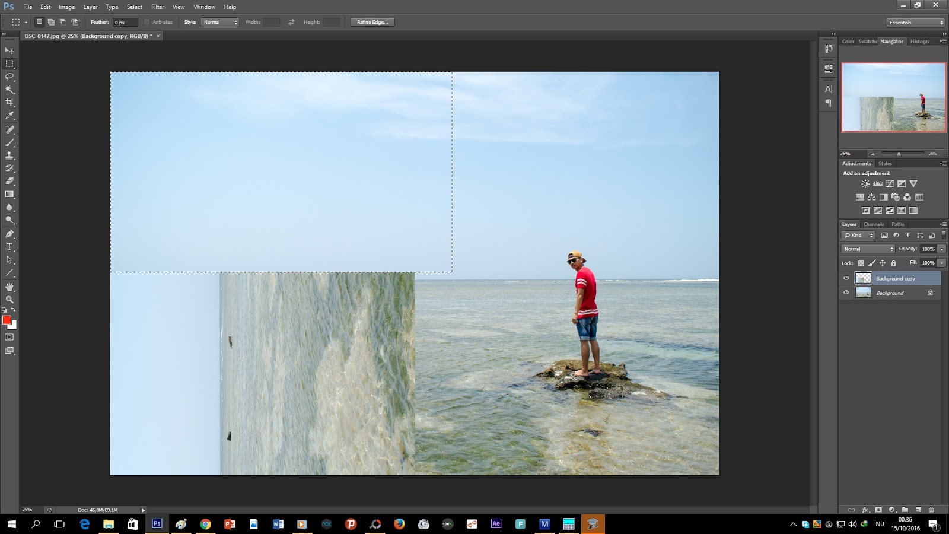Select the Gradient tool

click(9, 195)
